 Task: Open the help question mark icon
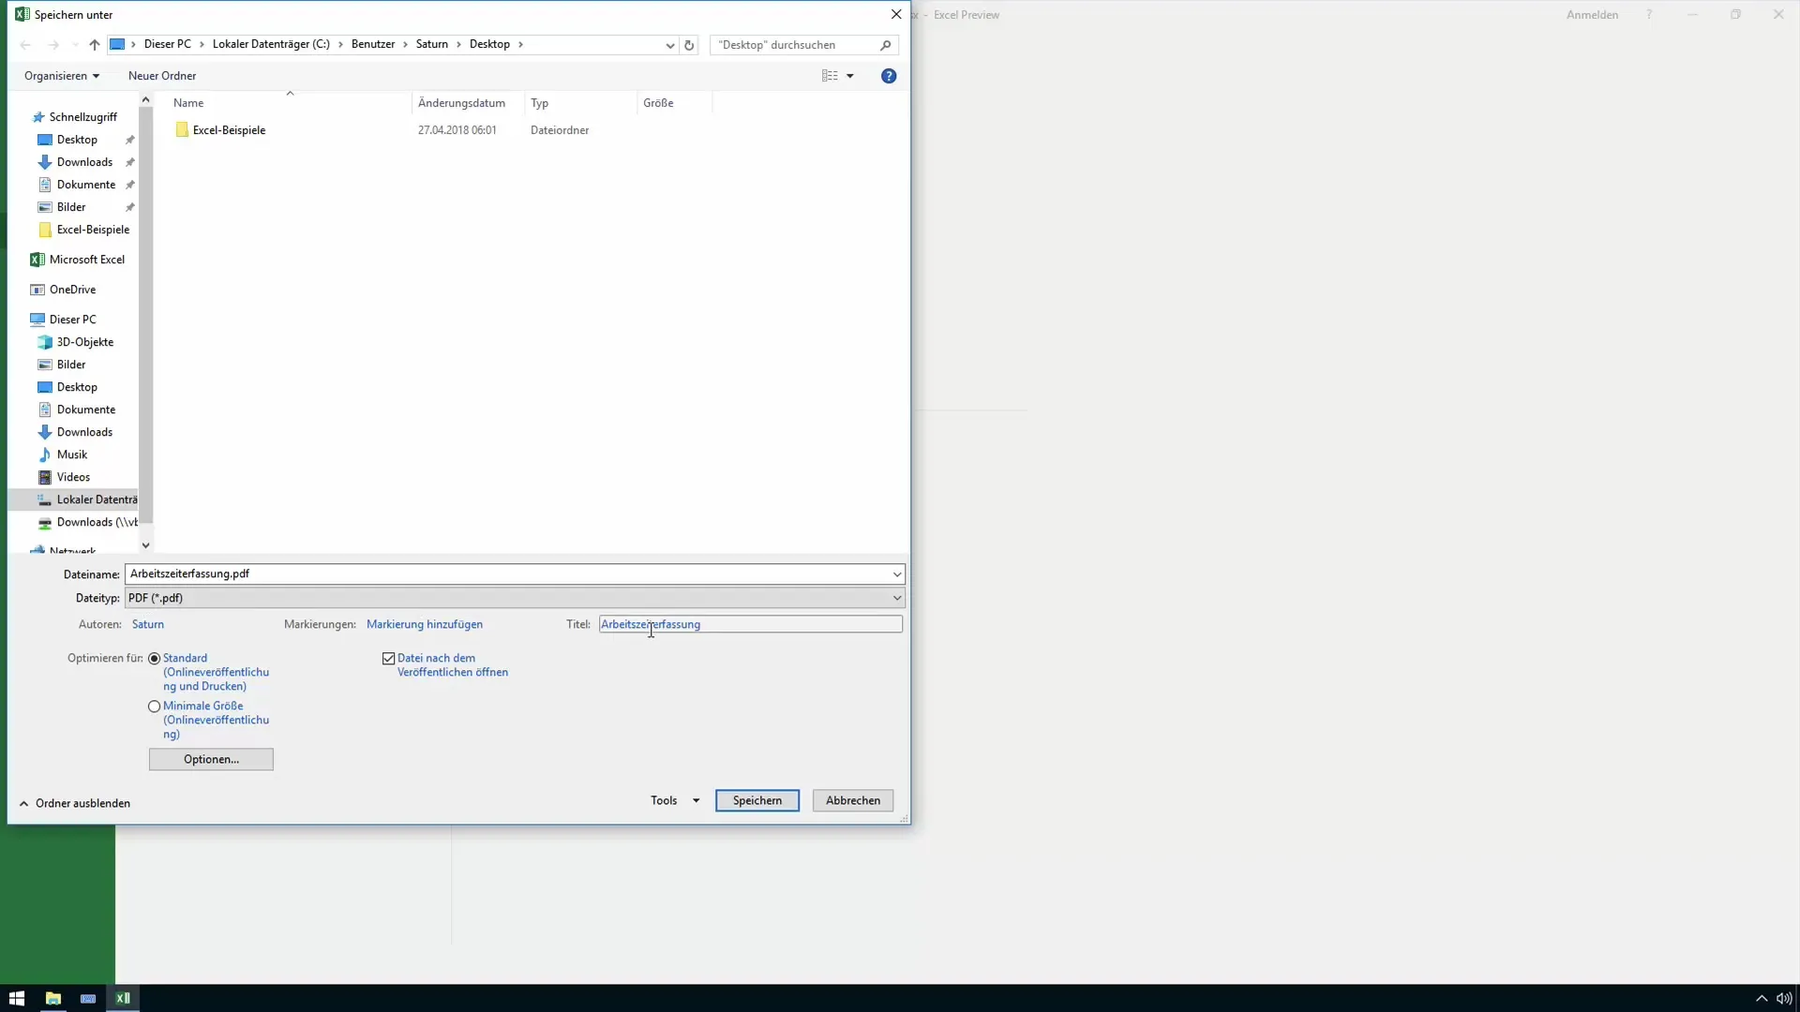[x=889, y=76]
